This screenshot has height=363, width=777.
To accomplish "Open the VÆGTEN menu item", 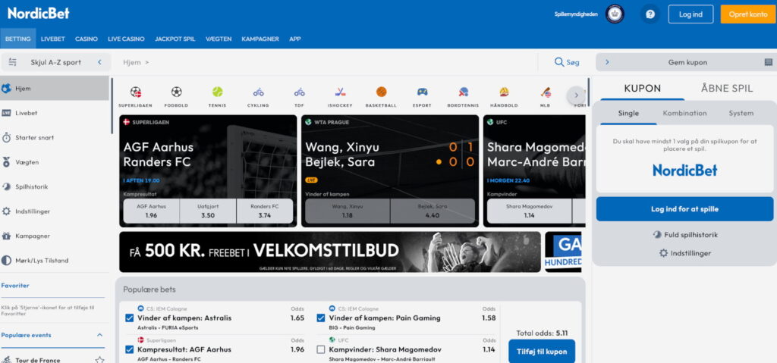I will click(219, 39).
